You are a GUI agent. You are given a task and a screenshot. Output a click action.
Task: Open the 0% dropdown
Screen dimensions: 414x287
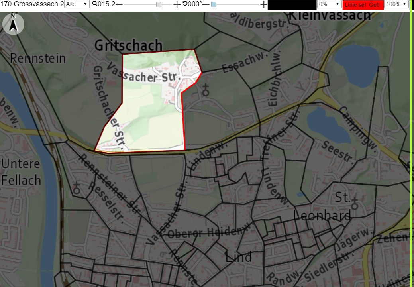[329, 4]
